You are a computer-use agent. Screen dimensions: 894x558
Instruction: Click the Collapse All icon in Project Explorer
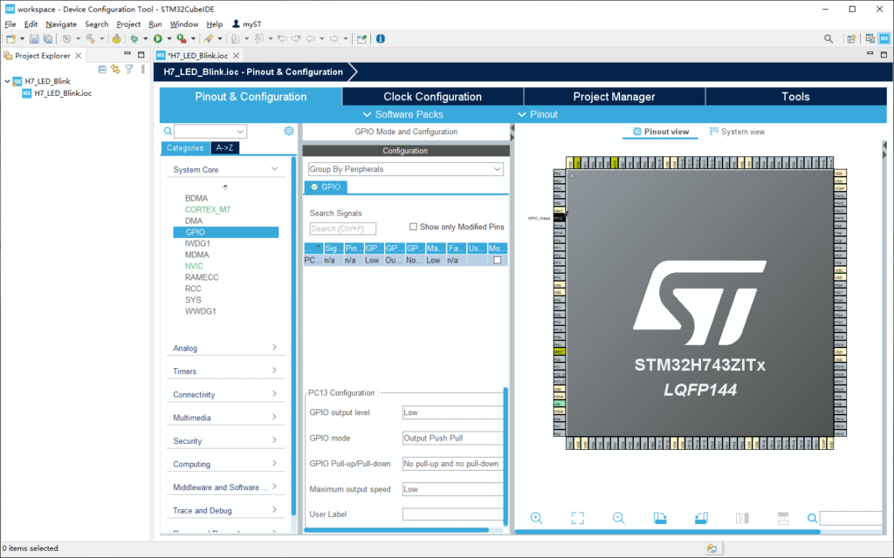click(x=102, y=69)
